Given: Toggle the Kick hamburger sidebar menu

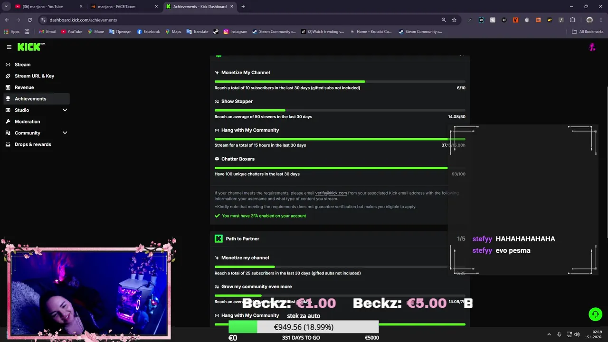Looking at the screenshot, I should tap(9, 47).
